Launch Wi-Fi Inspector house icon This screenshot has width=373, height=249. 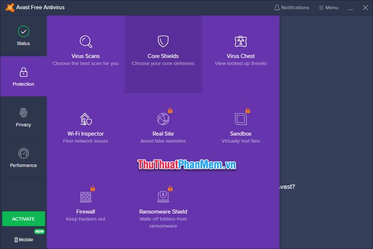[86, 119]
